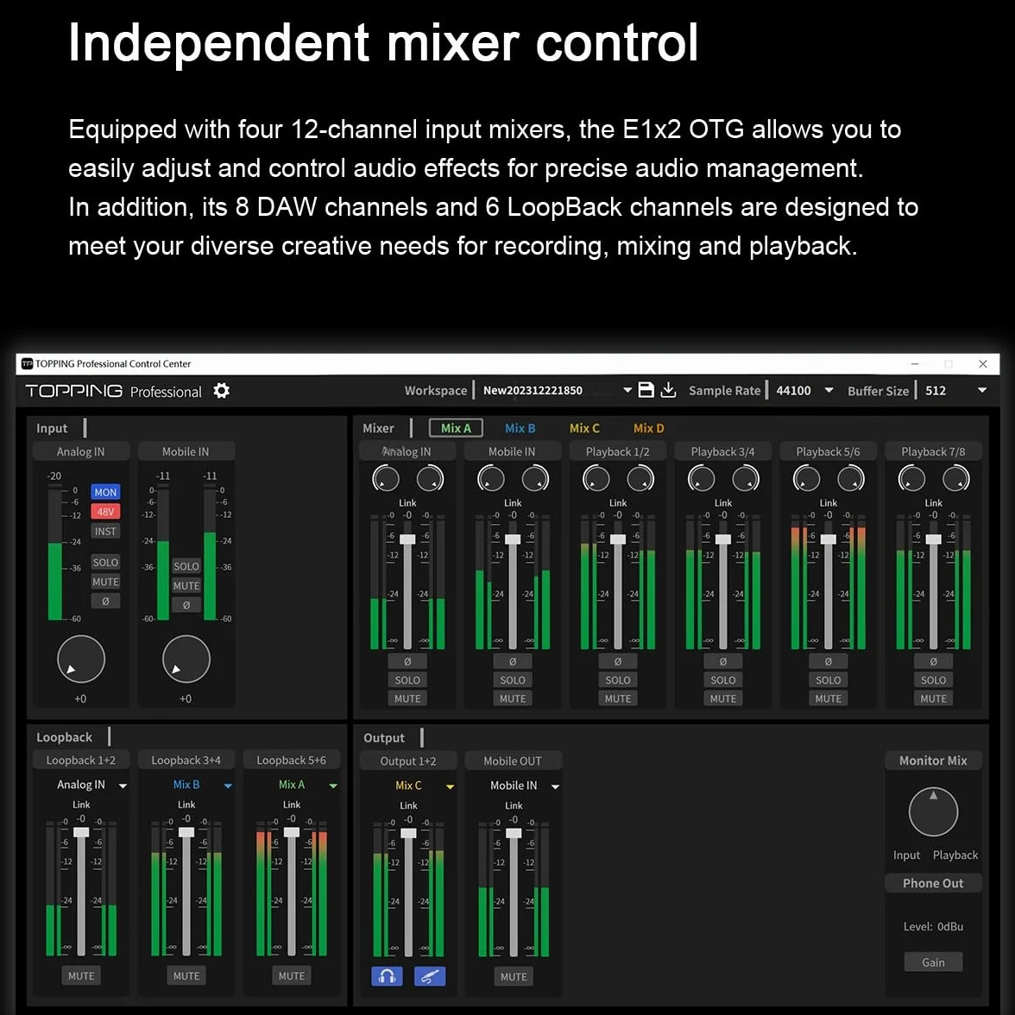Mute Loopback 3+4

(x=186, y=975)
